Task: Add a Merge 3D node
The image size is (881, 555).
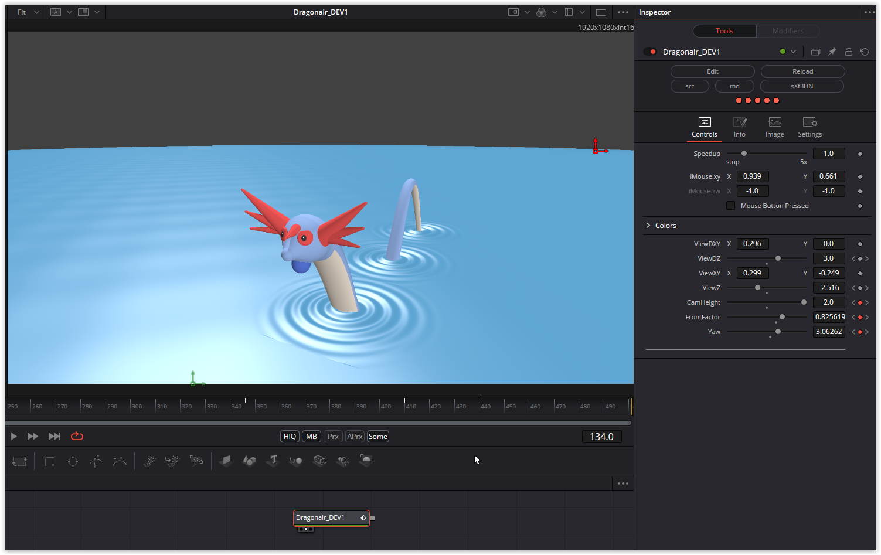Action: (296, 461)
